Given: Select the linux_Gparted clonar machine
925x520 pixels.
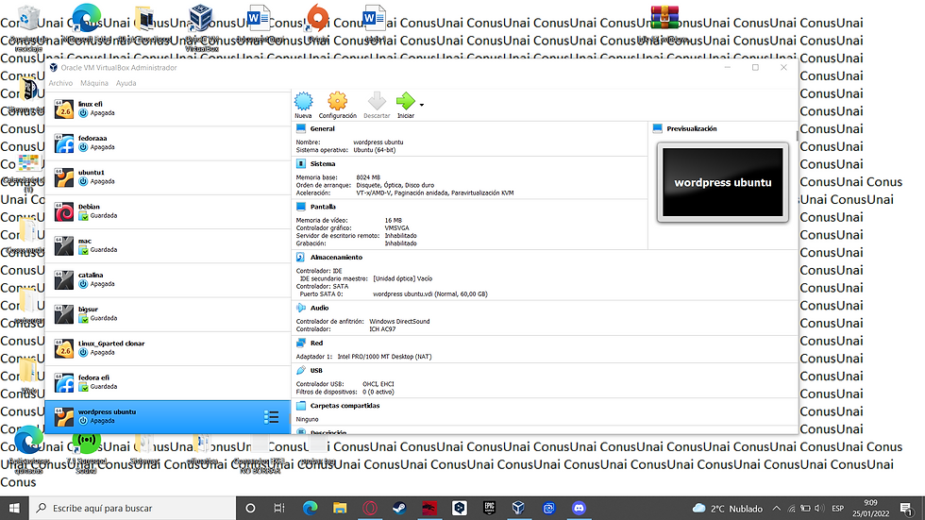Looking at the screenshot, I should (x=168, y=348).
